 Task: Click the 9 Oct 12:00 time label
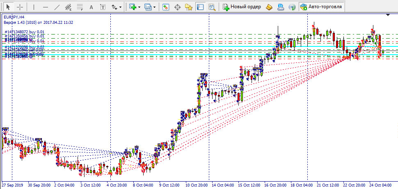(169, 185)
